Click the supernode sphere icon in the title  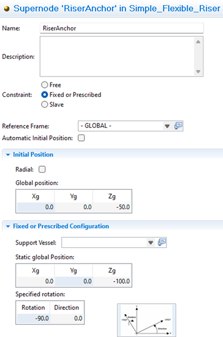click(x=7, y=9)
